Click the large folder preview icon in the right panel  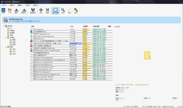pyautogui.click(x=147, y=55)
